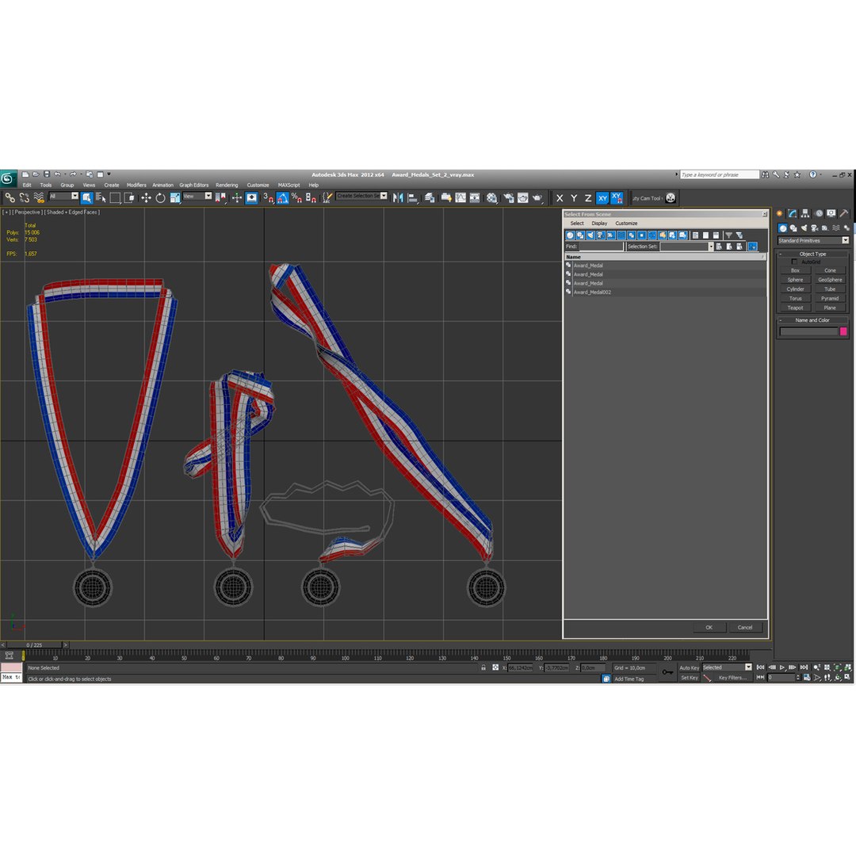
Task: Click OK in Select From Scene dialog
Action: pos(709,627)
